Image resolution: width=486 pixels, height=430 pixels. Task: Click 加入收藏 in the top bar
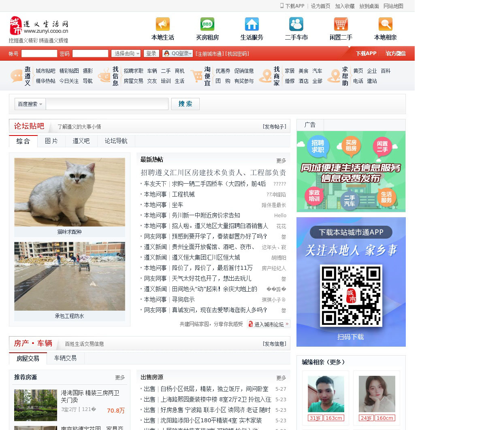tap(345, 6)
